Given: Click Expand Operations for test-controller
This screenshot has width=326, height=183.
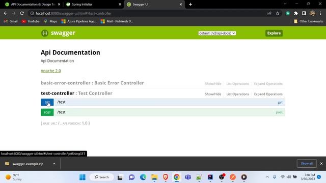Looking at the screenshot, I should pyautogui.click(x=268, y=94).
